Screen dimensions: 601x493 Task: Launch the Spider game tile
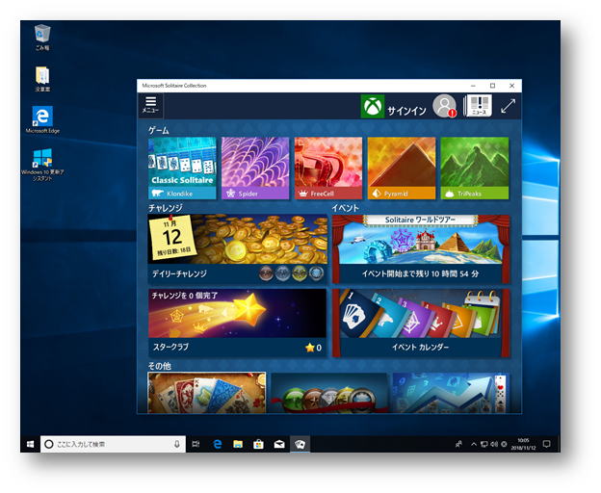(255, 169)
